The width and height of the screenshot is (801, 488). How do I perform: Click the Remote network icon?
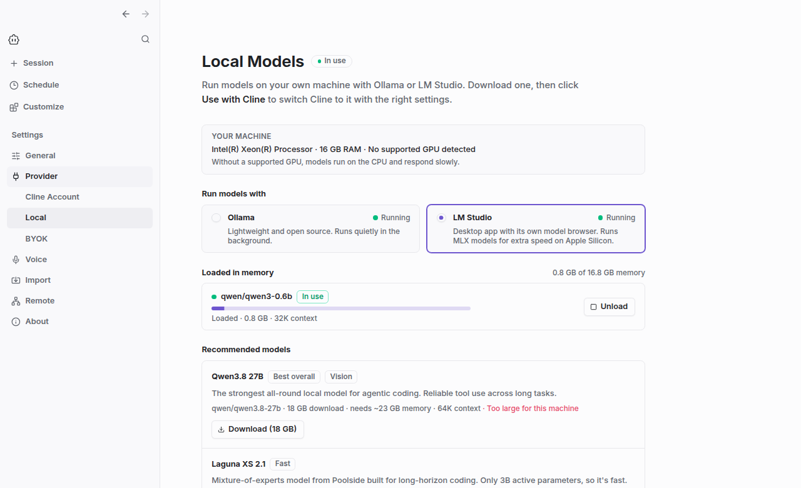coord(16,301)
